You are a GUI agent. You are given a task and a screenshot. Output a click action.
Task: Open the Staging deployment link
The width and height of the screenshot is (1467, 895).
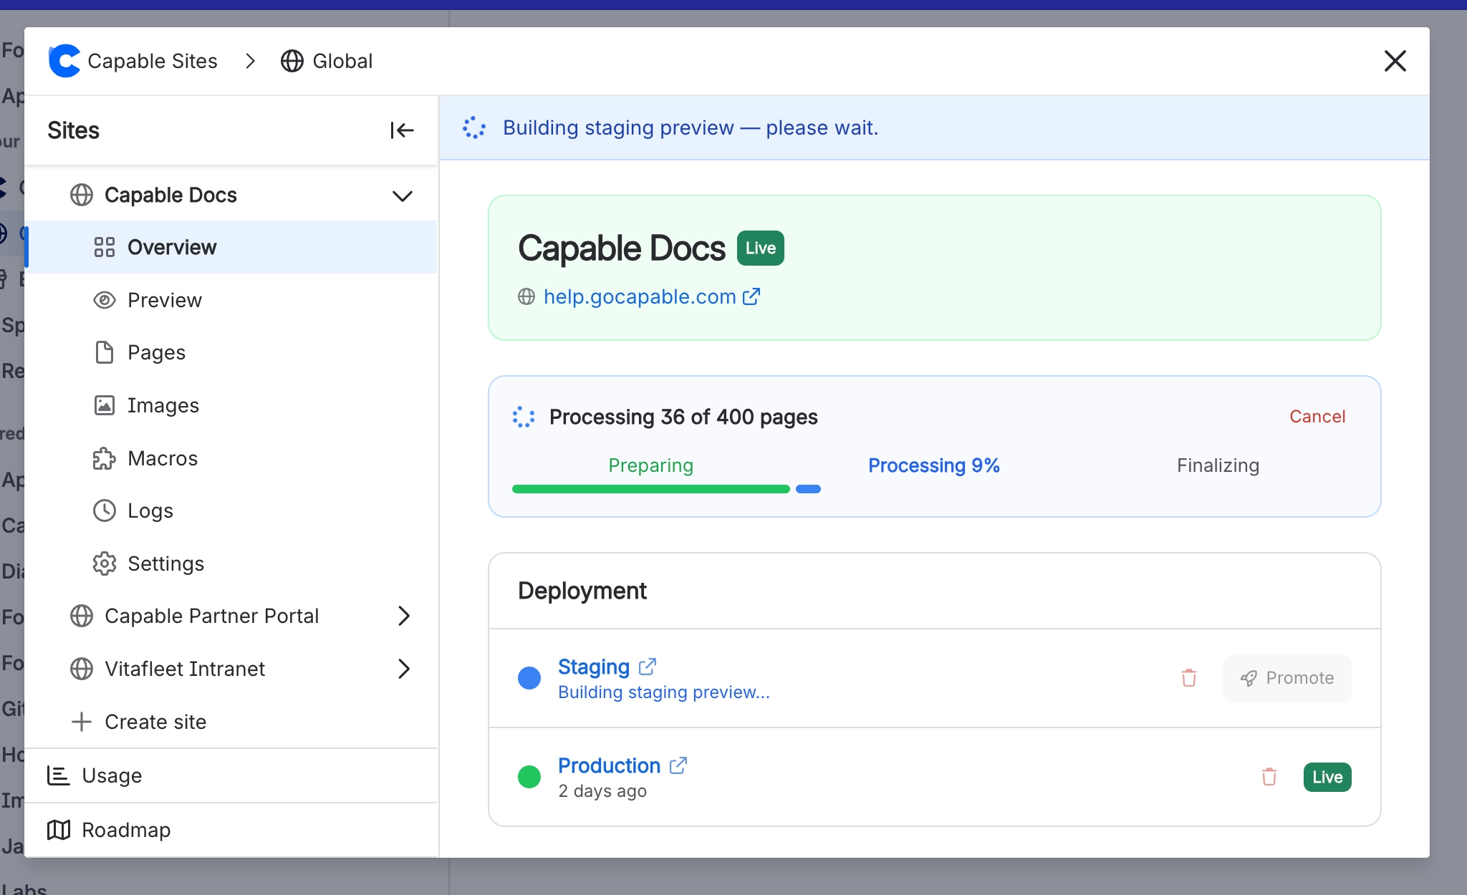594,667
